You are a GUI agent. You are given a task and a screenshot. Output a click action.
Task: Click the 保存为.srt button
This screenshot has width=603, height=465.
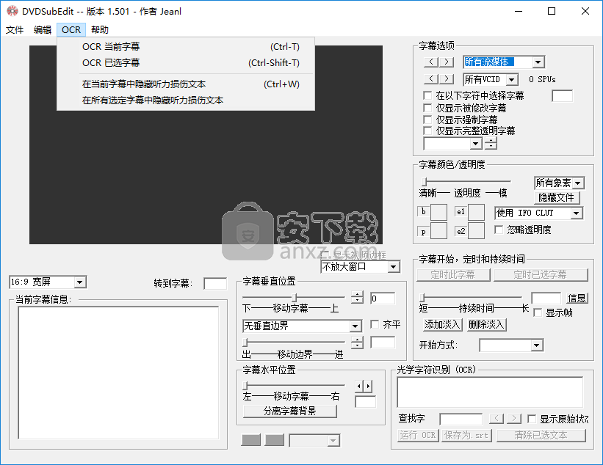(x=466, y=436)
